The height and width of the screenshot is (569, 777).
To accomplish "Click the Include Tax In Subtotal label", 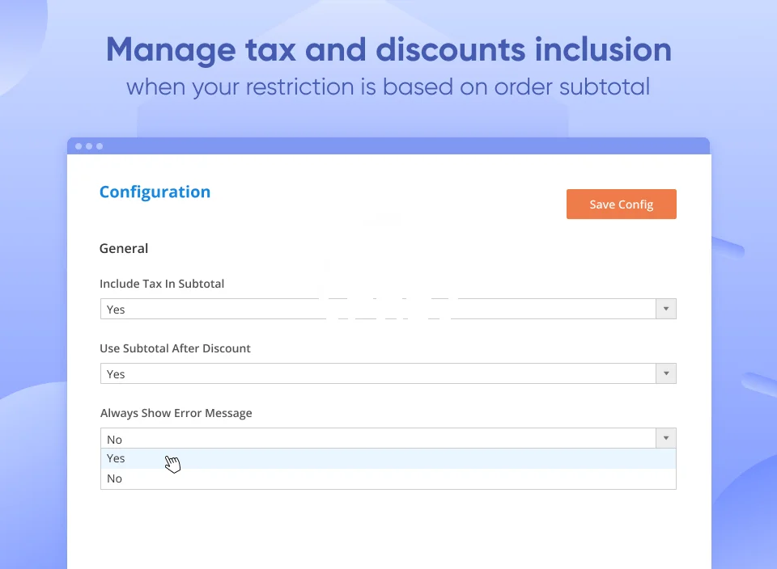I will pos(162,284).
